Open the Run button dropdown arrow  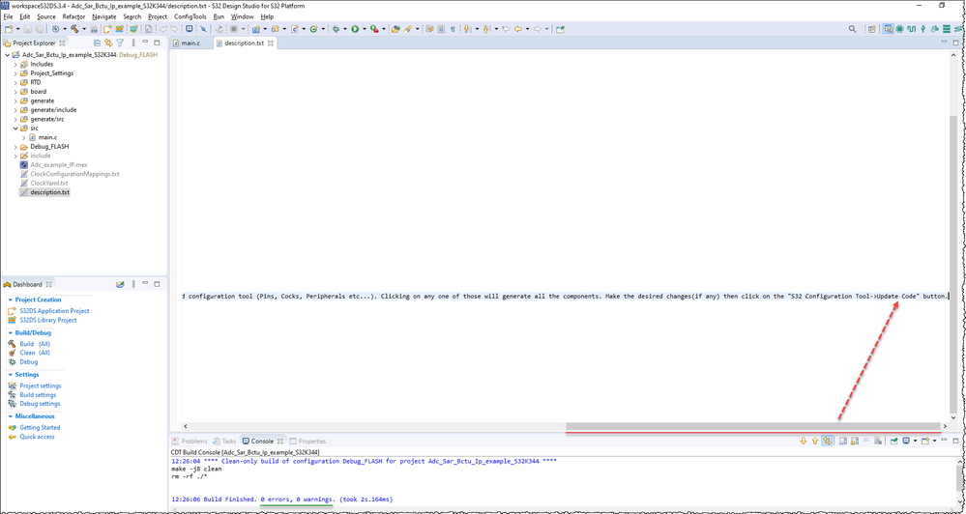pos(365,29)
